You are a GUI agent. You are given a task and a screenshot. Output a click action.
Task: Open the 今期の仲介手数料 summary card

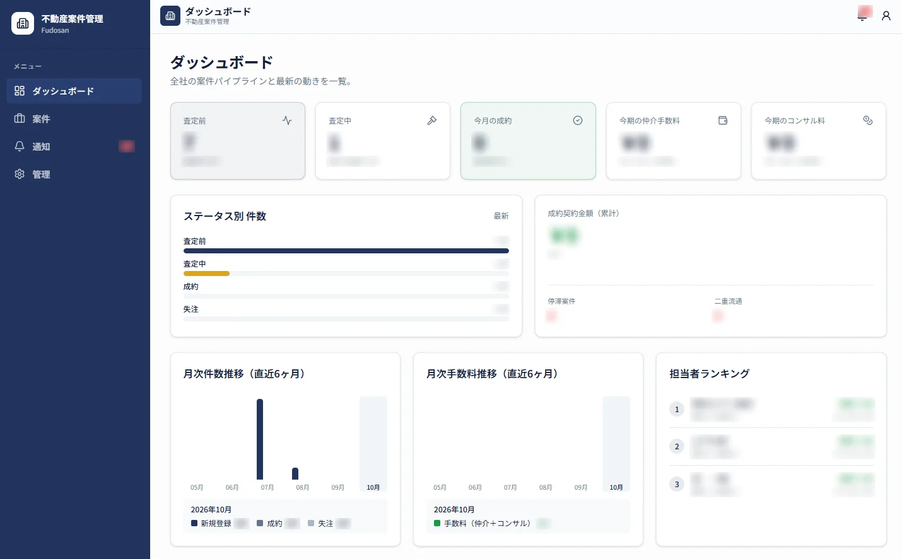[x=674, y=141]
